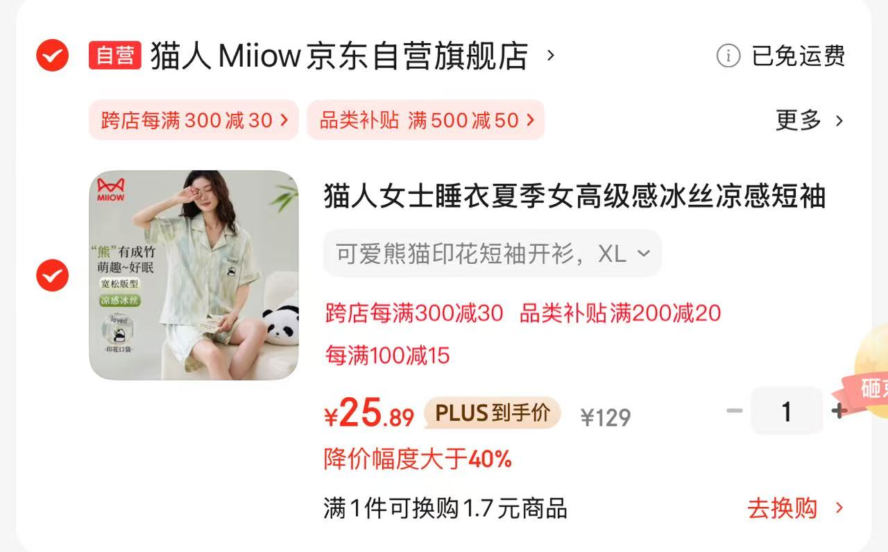888x552 pixels.
Task: Tap 去换购 link
Action: (x=795, y=508)
